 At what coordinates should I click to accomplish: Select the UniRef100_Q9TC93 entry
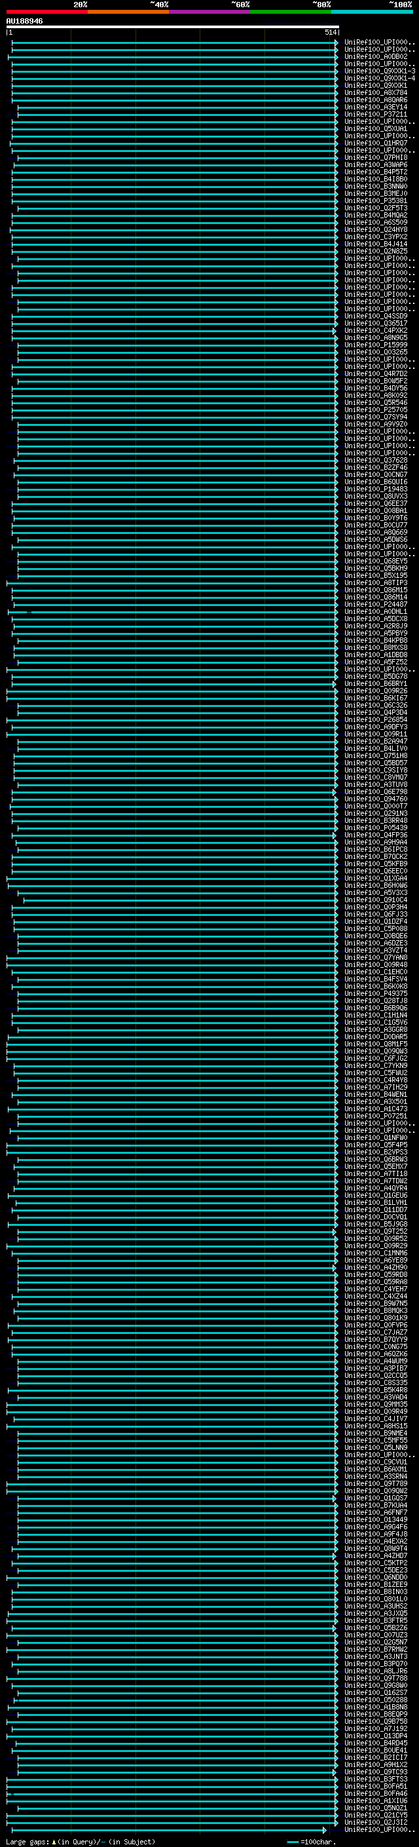[375, 1772]
